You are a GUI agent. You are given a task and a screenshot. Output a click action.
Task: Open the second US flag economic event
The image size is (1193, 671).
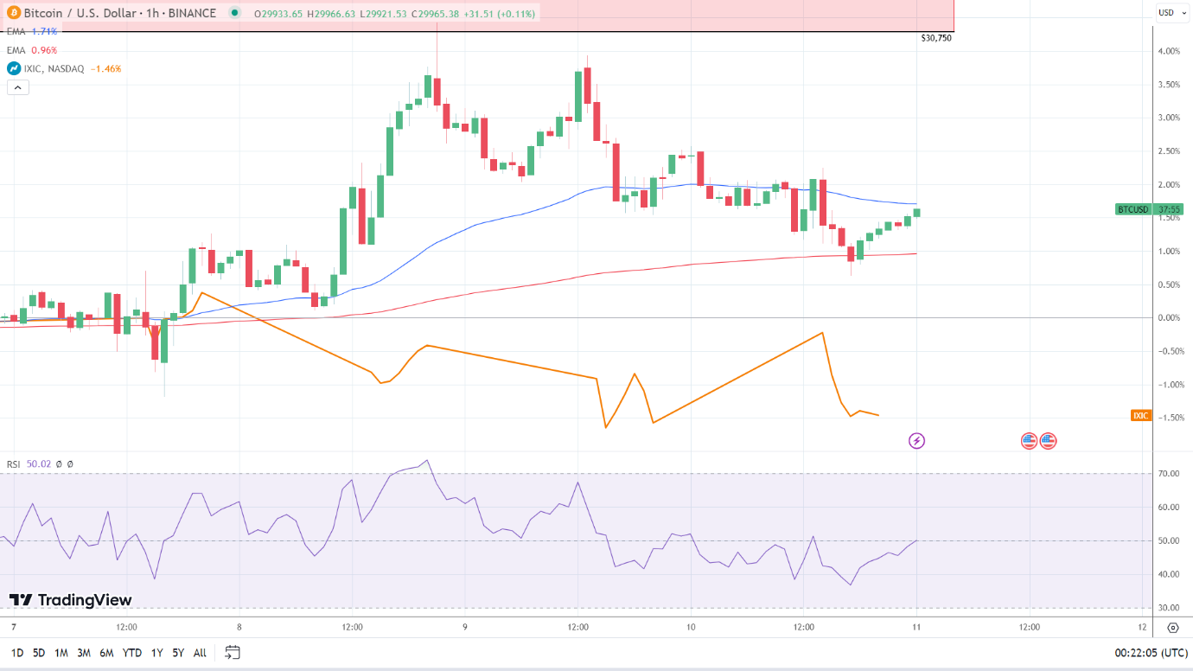pos(1049,441)
